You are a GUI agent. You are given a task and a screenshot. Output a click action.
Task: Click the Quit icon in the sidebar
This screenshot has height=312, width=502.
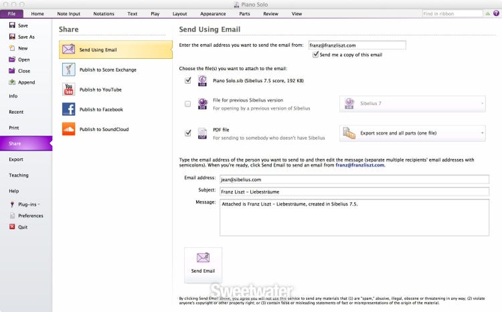(11, 227)
